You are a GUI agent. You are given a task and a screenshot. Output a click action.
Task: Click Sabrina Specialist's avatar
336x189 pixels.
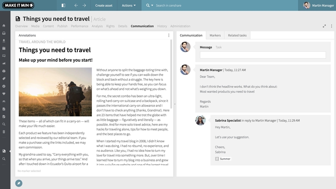click(x=200, y=120)
